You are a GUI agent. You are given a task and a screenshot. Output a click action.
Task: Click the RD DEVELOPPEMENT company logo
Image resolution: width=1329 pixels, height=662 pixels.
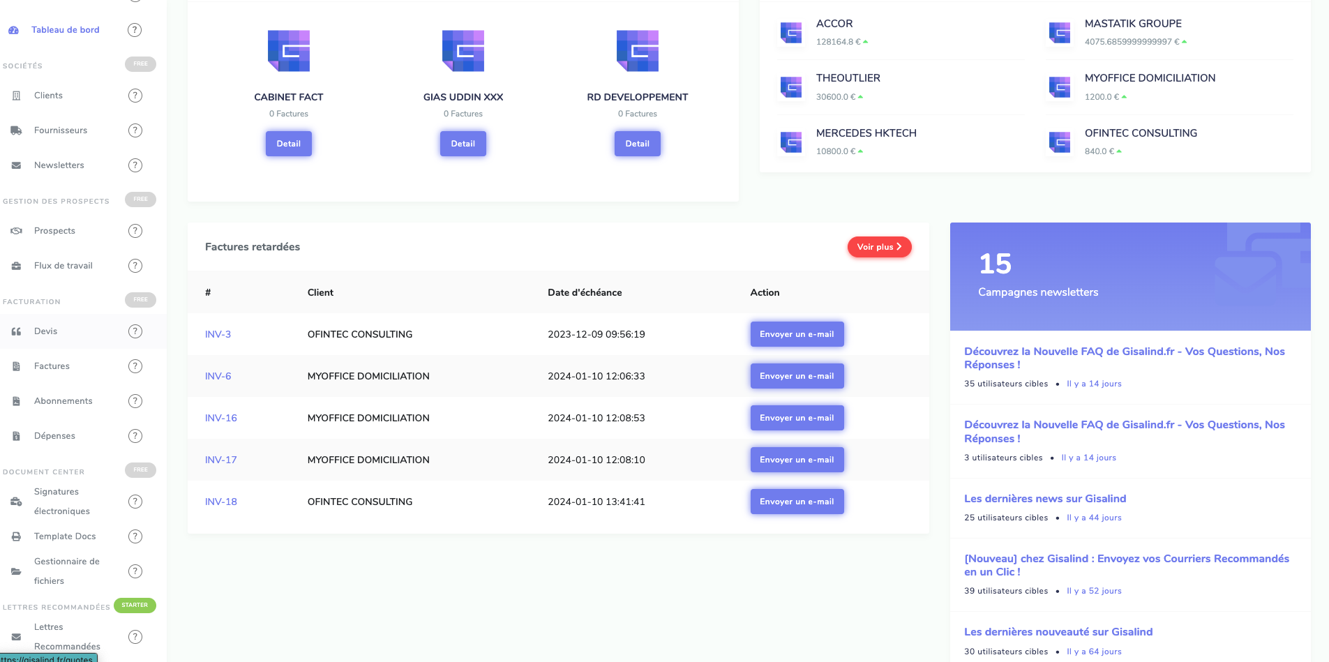[x=638, y=51]
